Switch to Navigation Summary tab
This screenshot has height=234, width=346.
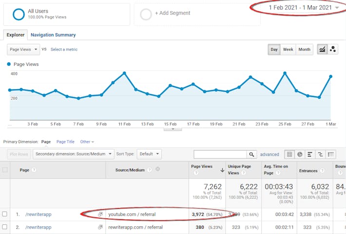53,35
